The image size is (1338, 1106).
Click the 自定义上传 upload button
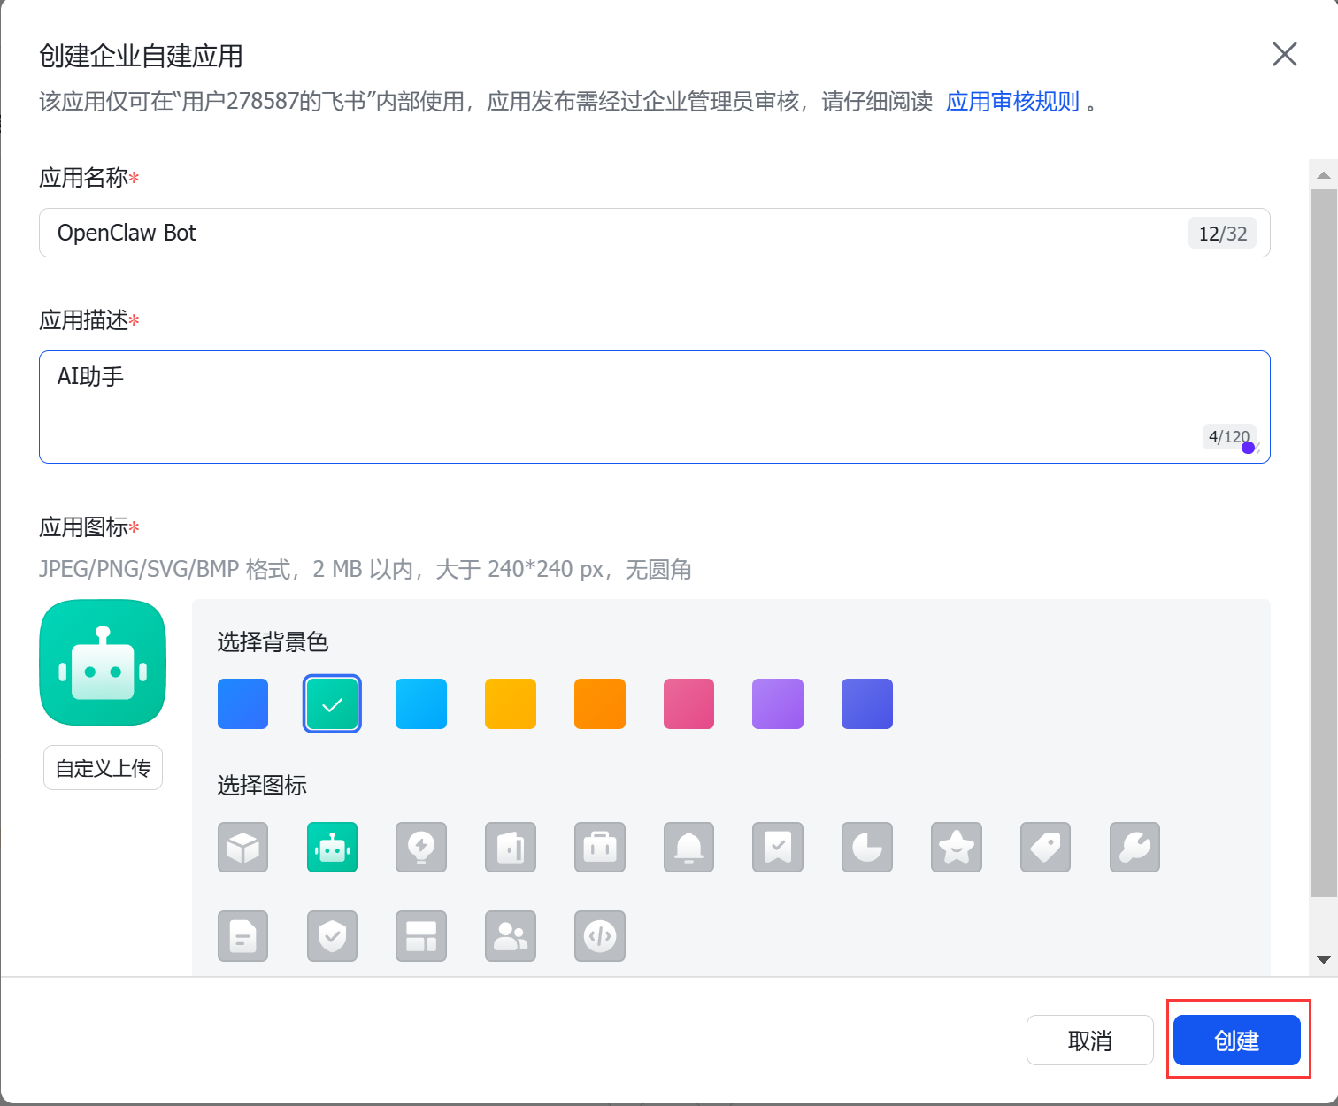coord(104,768)
